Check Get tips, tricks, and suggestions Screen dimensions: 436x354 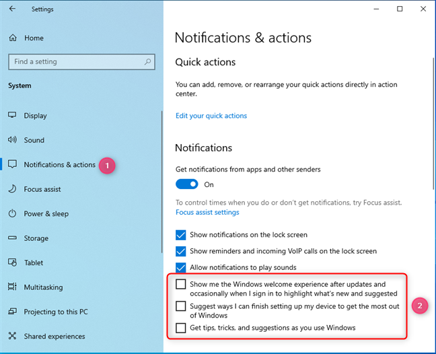coord(181,328)
